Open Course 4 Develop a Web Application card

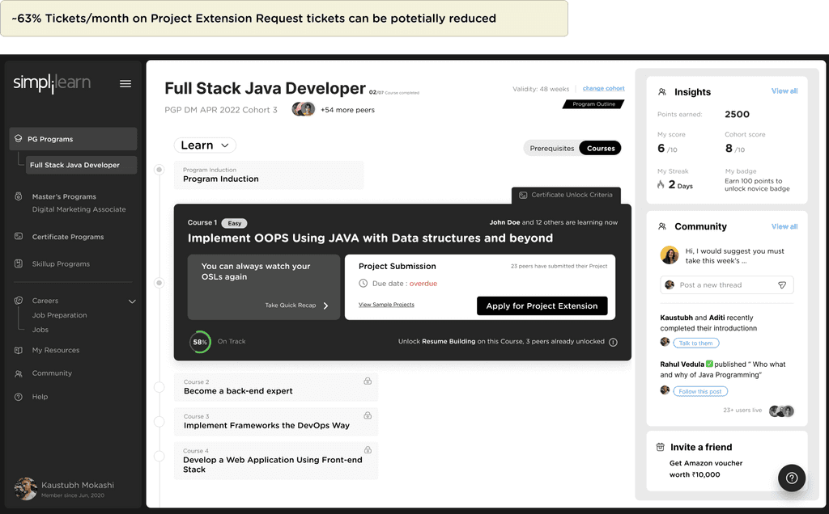point(275,461)
